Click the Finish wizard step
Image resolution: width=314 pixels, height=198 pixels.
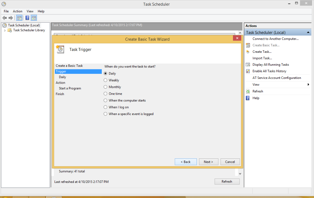coord(60,94)
